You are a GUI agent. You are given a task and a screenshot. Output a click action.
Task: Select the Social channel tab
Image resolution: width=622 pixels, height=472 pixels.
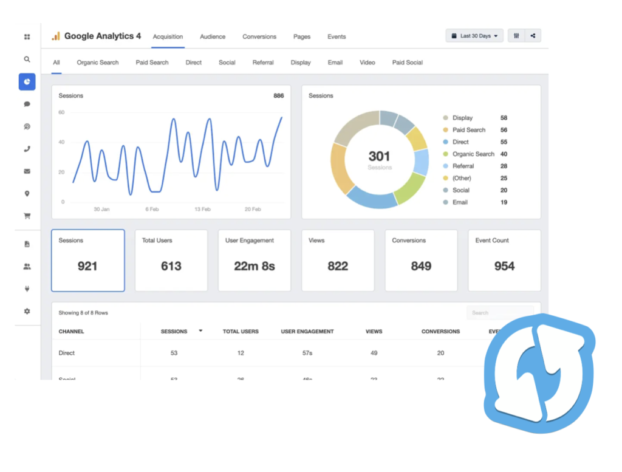click(227, 63)
